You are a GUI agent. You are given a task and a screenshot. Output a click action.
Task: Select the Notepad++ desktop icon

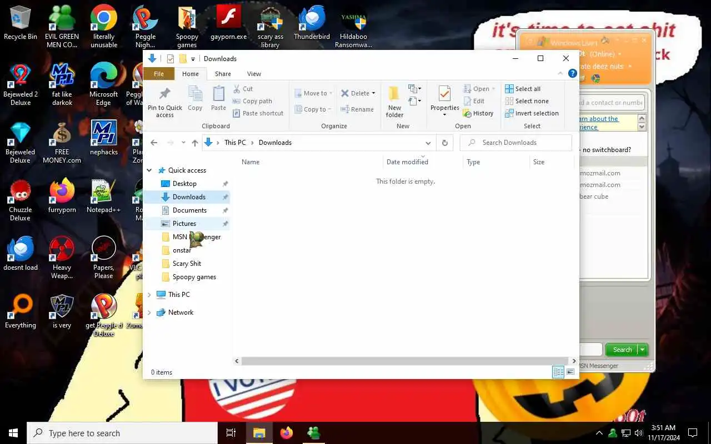click(x=103, y=196)
